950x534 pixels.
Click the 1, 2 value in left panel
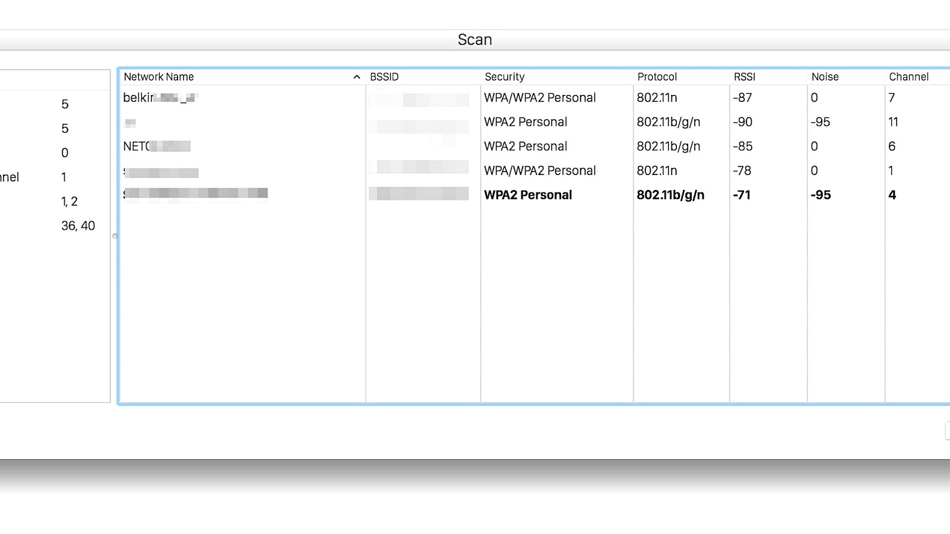[x=69, y=202]
